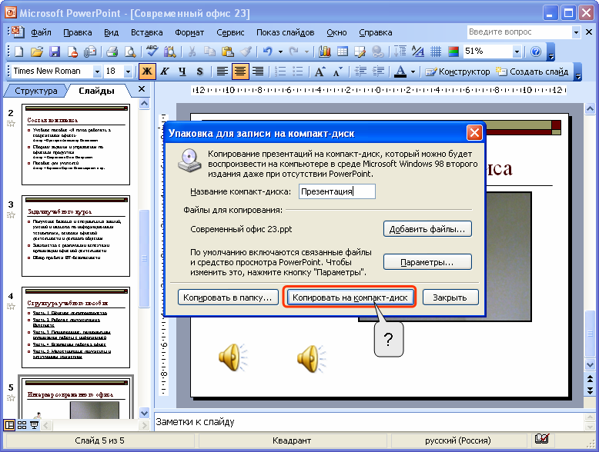The image size is (599, 452).
Task: Click the Expand All icon
Action: click(x=400, y=52)
